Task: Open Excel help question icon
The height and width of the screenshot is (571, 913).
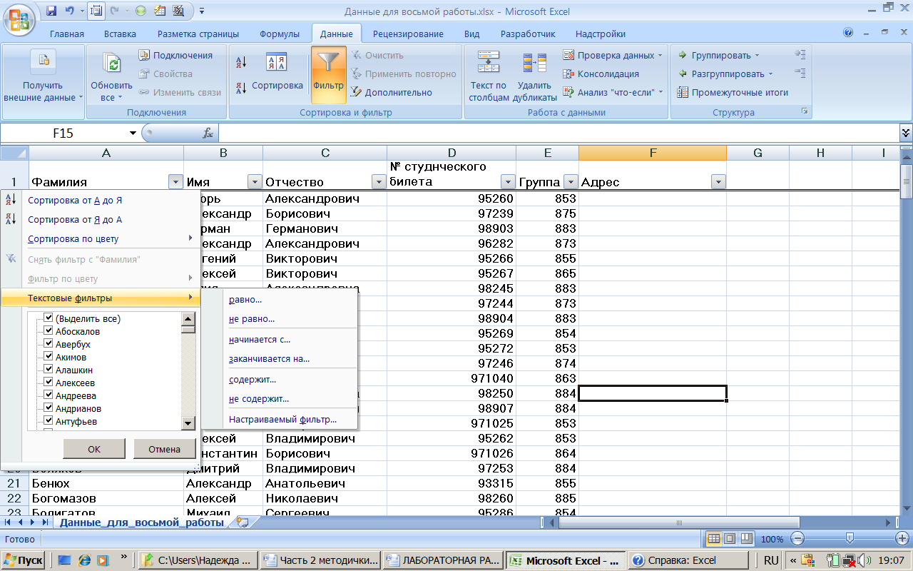Action: click(x=848, y=33)
